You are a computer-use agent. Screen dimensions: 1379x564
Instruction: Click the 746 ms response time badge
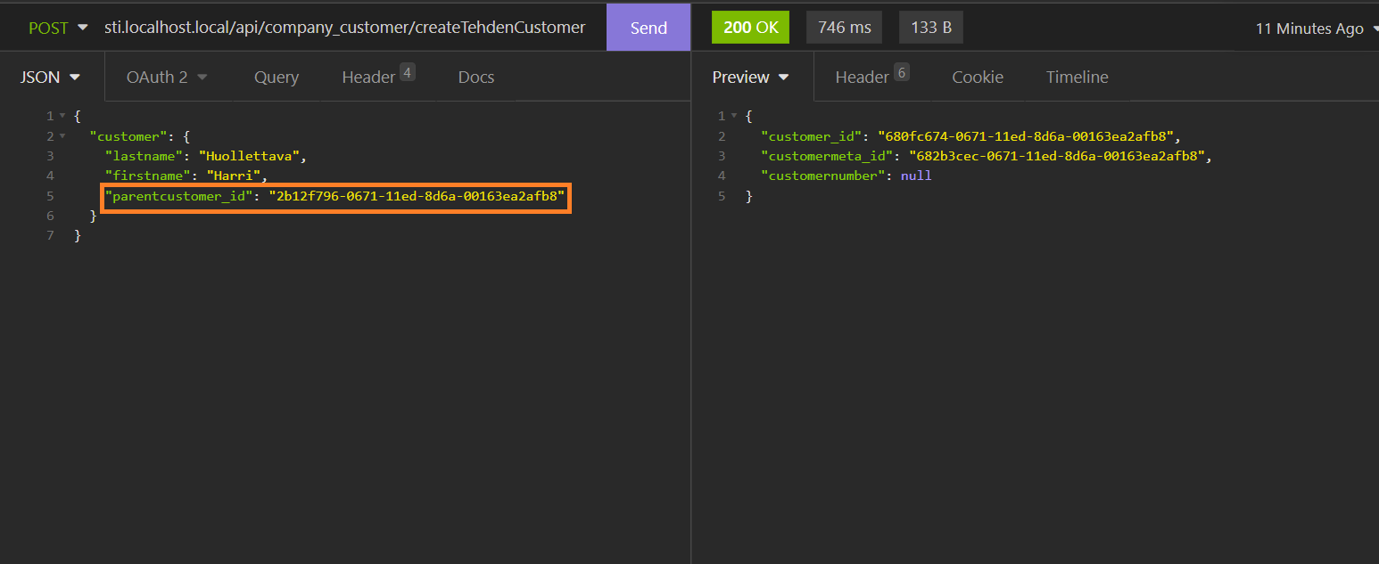tap(844, 28)
